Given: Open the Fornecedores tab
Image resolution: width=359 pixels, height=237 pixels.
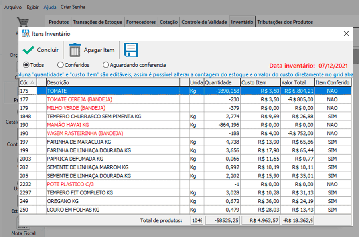Looking at the screenshot, I should coord(141,22).
